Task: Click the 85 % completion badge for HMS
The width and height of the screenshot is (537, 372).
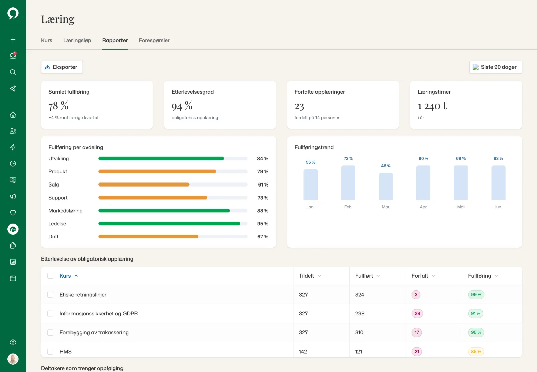Action: coord(476,352)
